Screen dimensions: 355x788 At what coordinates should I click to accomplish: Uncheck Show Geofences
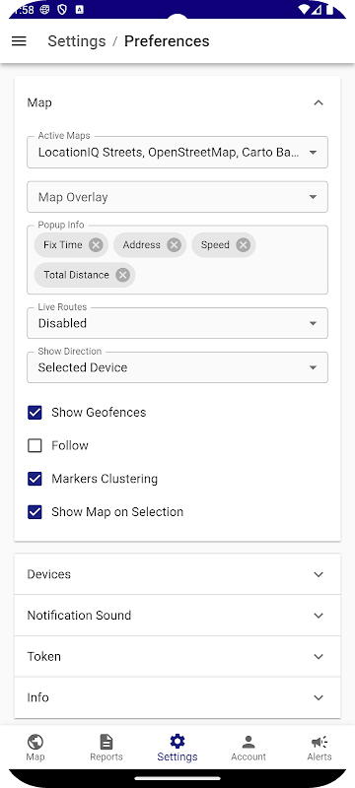(35, 413)
